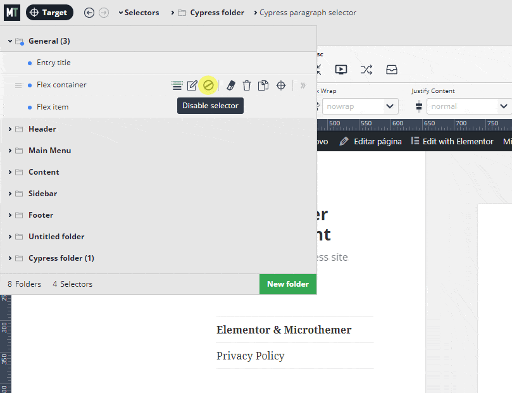Locate element using the crosshair target icon
Screen dimensions: 512x393
[x=280, y=85]
